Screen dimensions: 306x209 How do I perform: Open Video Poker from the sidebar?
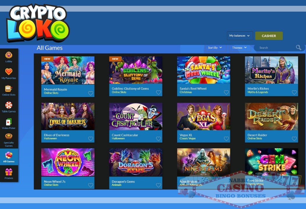click(9, 122)
